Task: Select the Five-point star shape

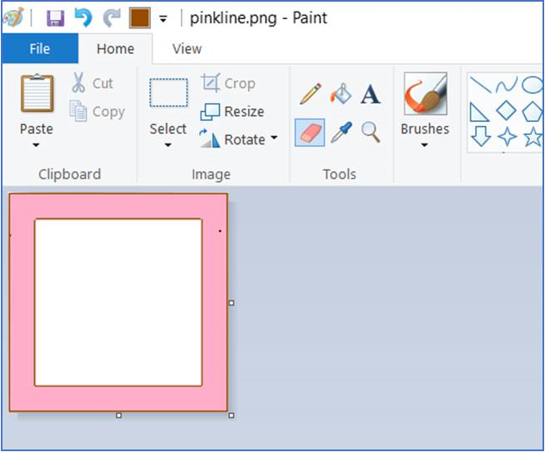Action: pos(533,137)
